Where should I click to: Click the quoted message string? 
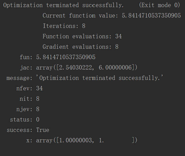(x=100, y=78)
